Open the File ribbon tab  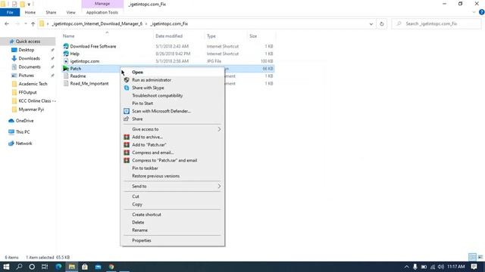coord(10,12)
